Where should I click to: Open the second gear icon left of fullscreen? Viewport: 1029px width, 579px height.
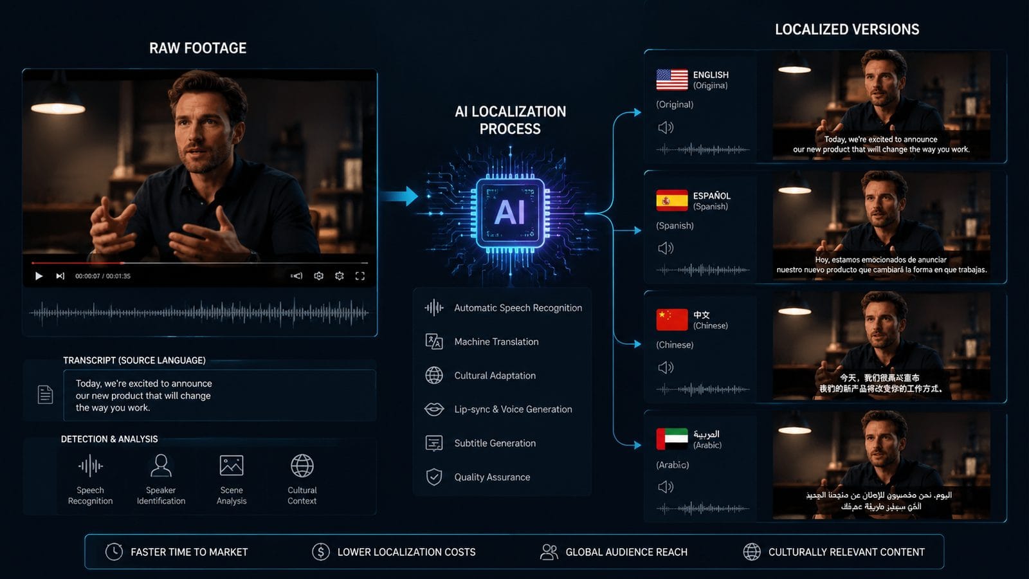(339, 276)
